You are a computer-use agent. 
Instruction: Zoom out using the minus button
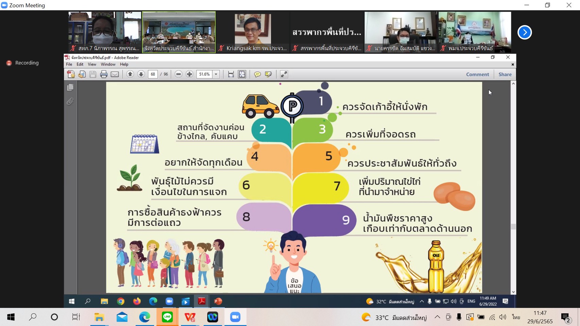[x=178, y=74]
